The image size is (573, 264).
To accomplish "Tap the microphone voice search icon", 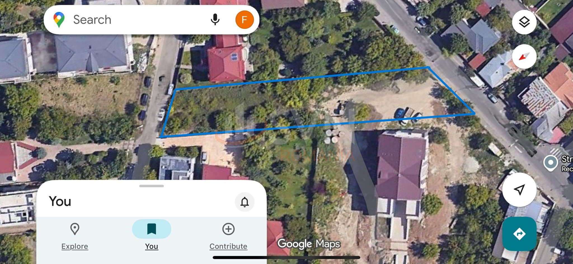I will [215, 20].
